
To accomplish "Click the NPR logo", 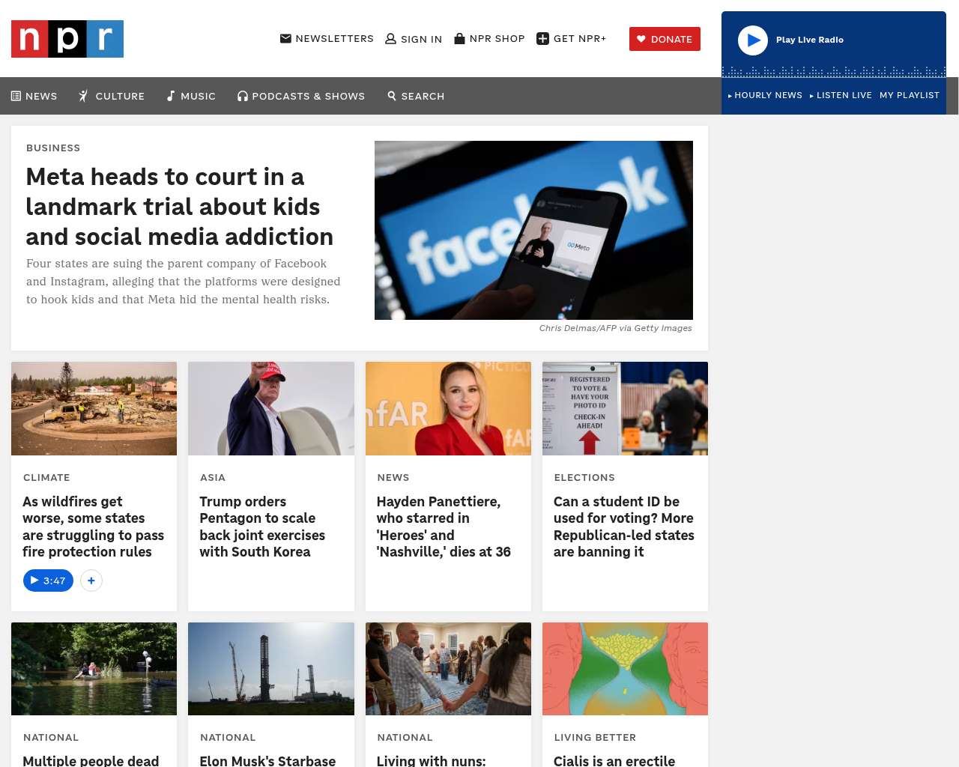I will click(x=67, y=39).
